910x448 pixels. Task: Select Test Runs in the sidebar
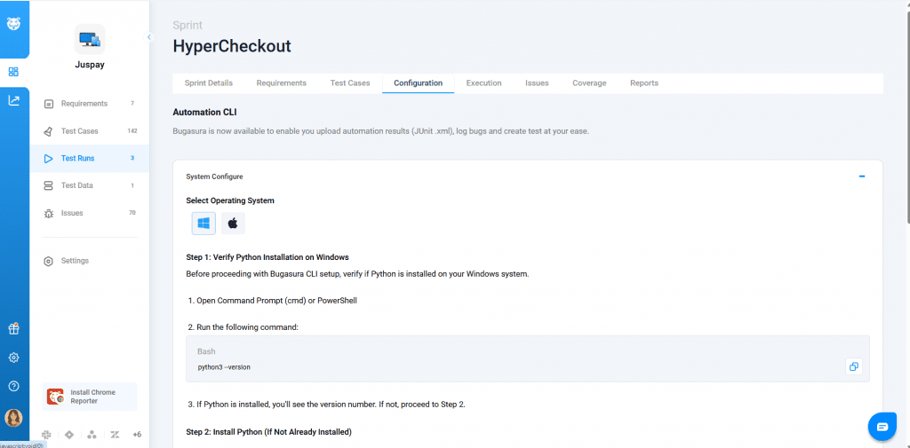[x=90, y=158]
